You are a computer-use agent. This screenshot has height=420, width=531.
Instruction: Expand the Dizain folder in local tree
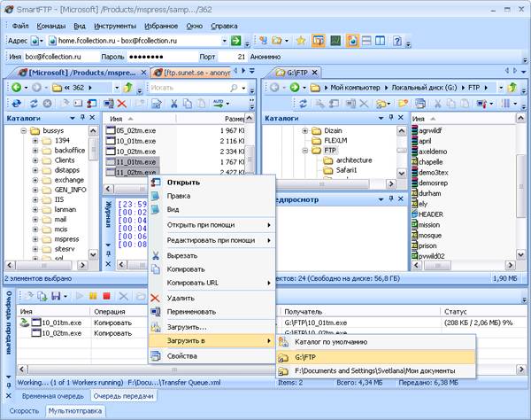(304, 130)
